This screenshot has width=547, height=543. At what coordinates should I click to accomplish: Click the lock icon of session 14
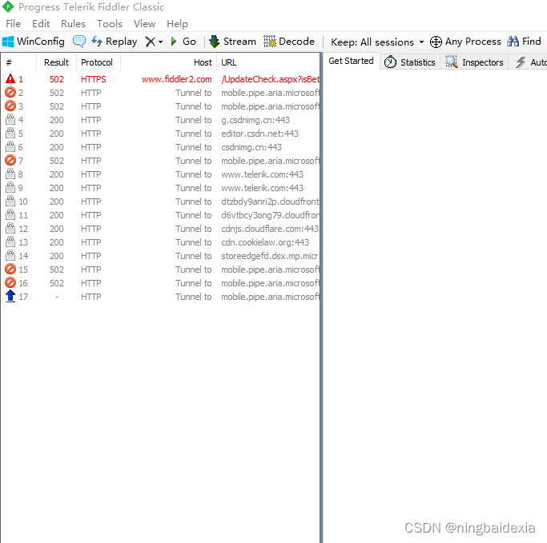pyautogui.click(x=10, y=255)
